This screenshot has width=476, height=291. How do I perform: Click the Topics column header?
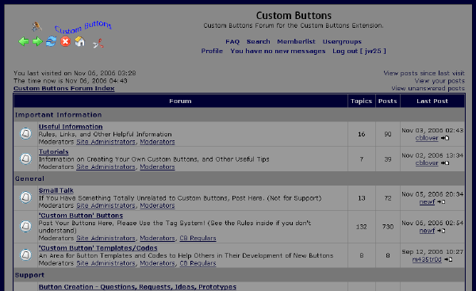coord(361,101)
